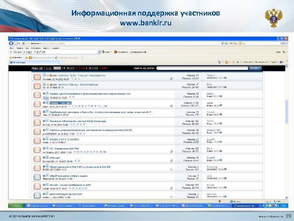Open thread АРМ КБР
Screen dimensions: 294x221
coord(55,158)
